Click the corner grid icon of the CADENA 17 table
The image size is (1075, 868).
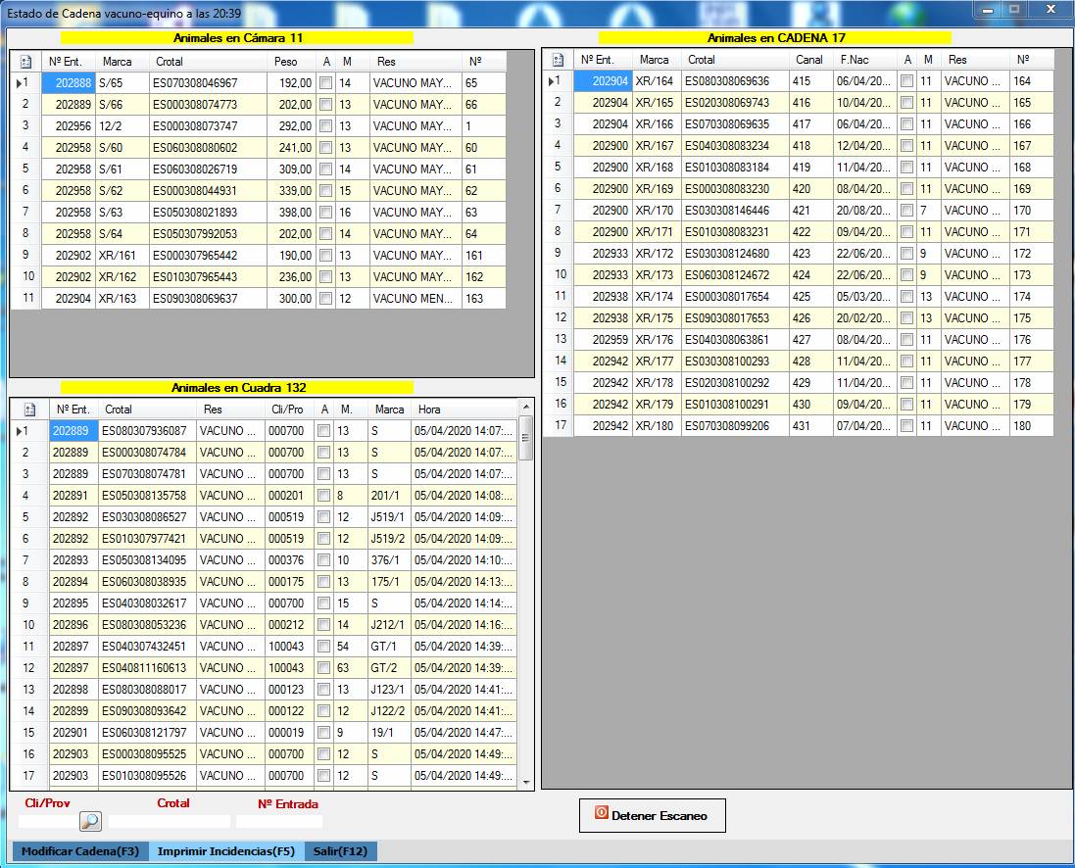[558, 60]
